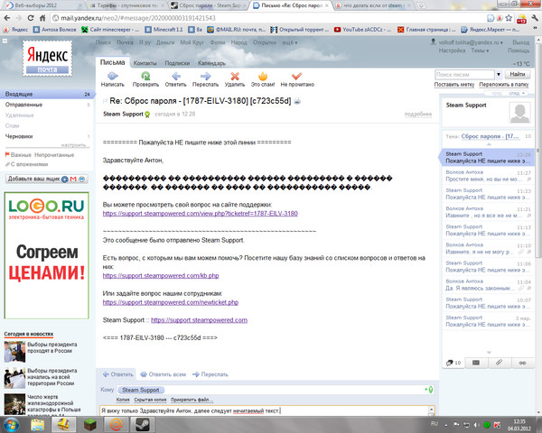Screen dimensions: 542x433
Task: Select the Письма tab
Action: [x=112, y=62]
